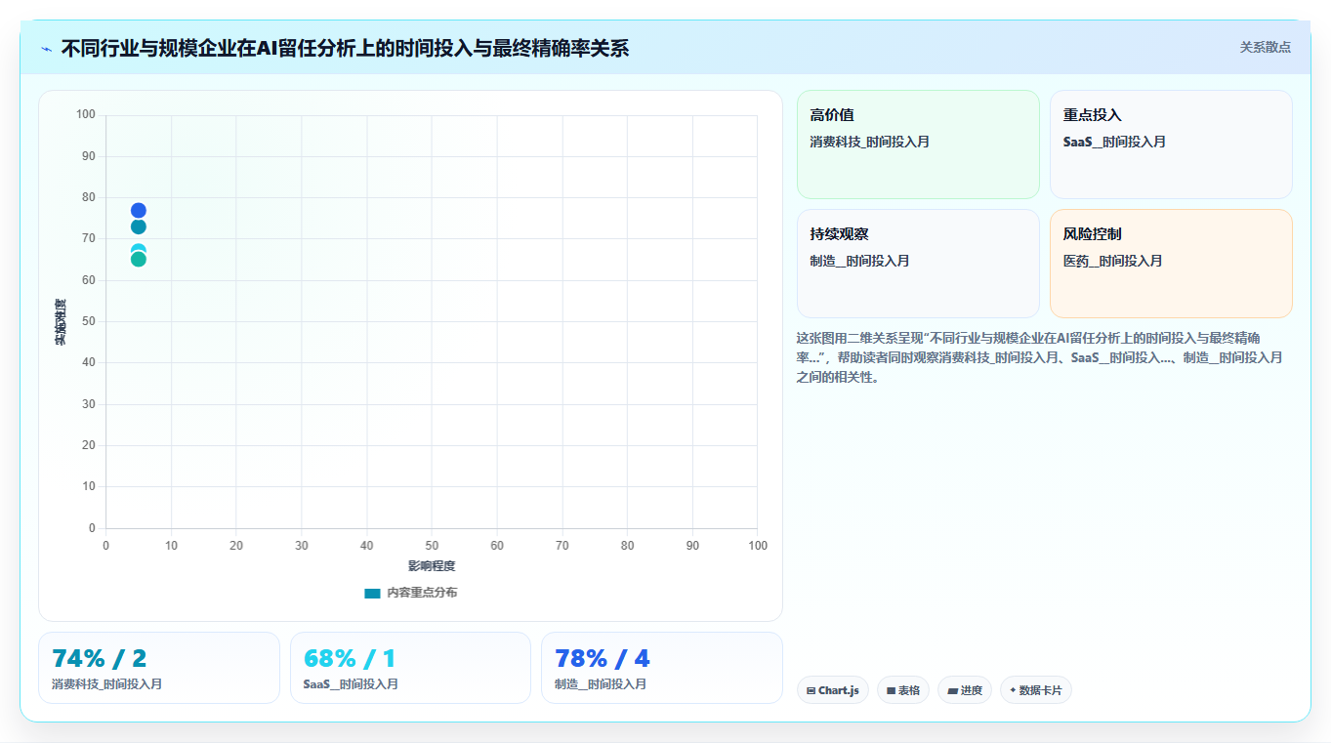
Task: Click 消费科技_时间投入月 under the 74% stat
Action: pos(106,684)
